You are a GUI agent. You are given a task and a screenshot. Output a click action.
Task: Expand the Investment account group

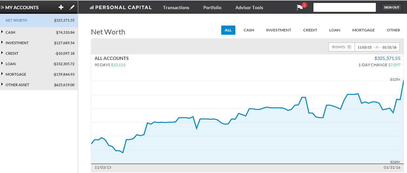tap(2, 43)
